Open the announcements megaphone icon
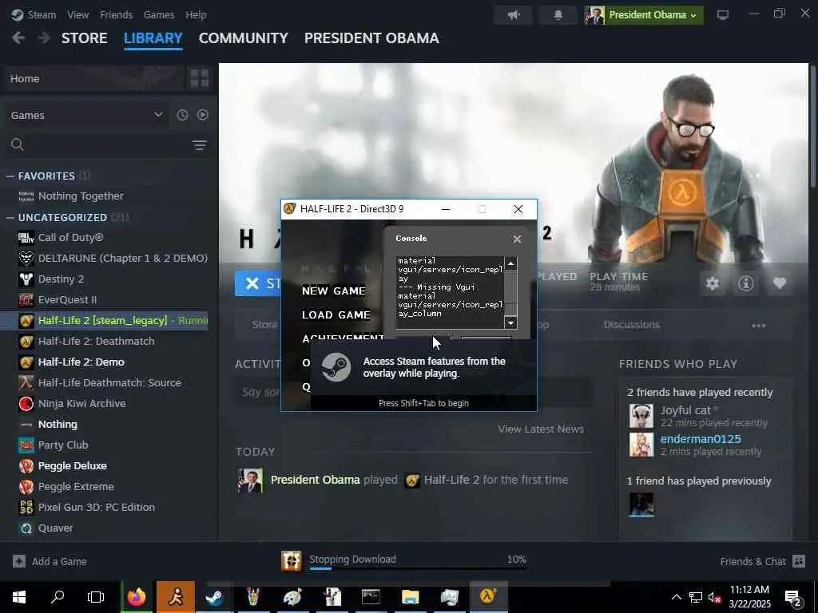The image size is (818, 613). click(514, 15)
